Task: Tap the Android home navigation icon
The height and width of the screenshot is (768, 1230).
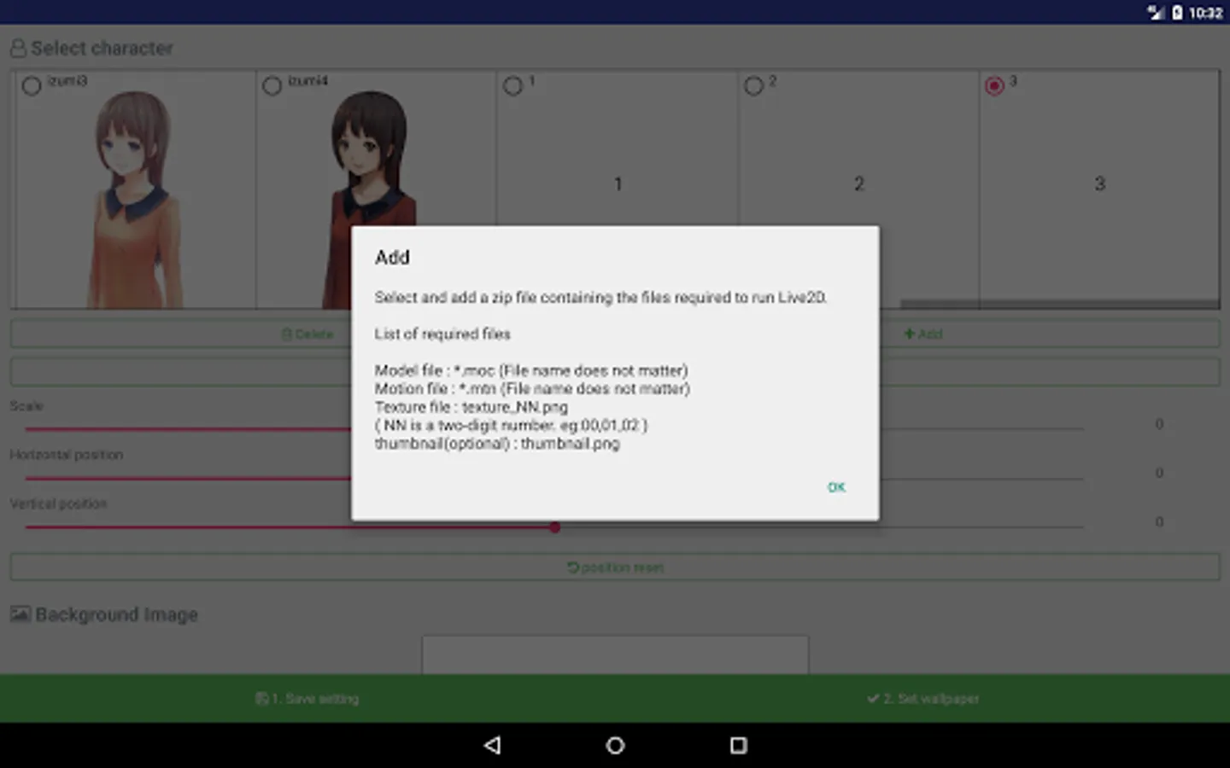Action: pos(615,745)
